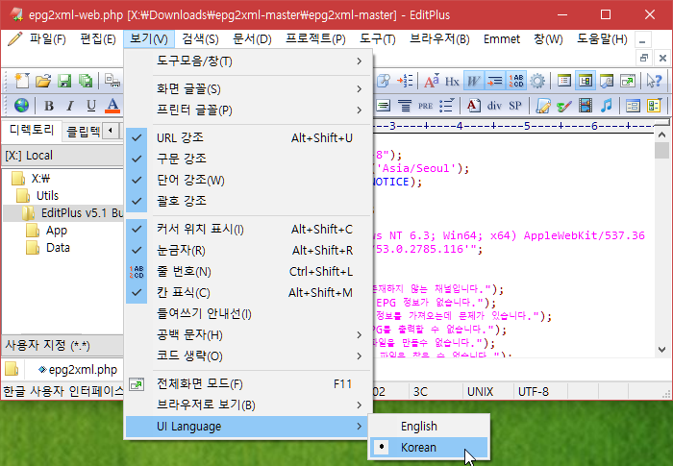Expand the 코드 생략(O) submenu
This screenshot has width=673, height=466.
coord(249,356)
